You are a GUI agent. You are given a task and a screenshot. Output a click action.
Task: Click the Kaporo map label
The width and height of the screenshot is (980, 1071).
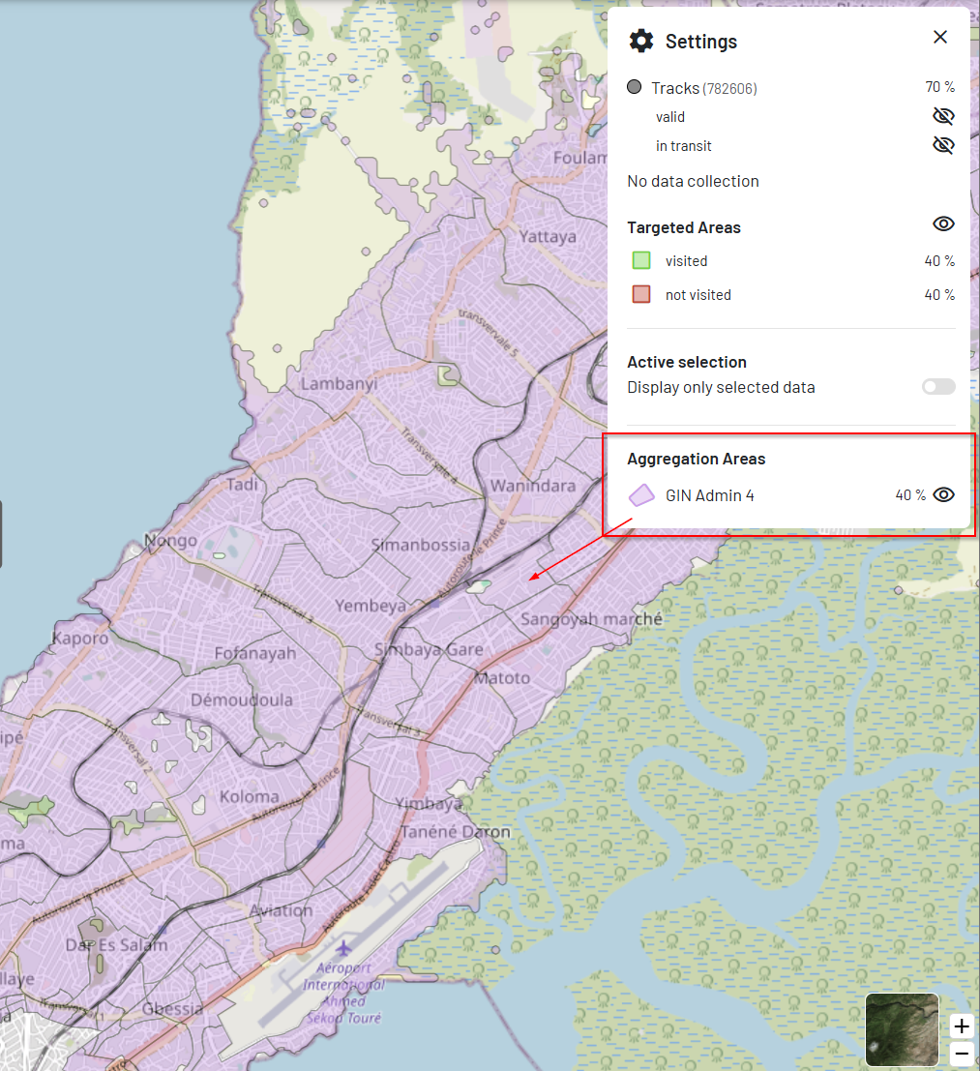click(80, 638)
